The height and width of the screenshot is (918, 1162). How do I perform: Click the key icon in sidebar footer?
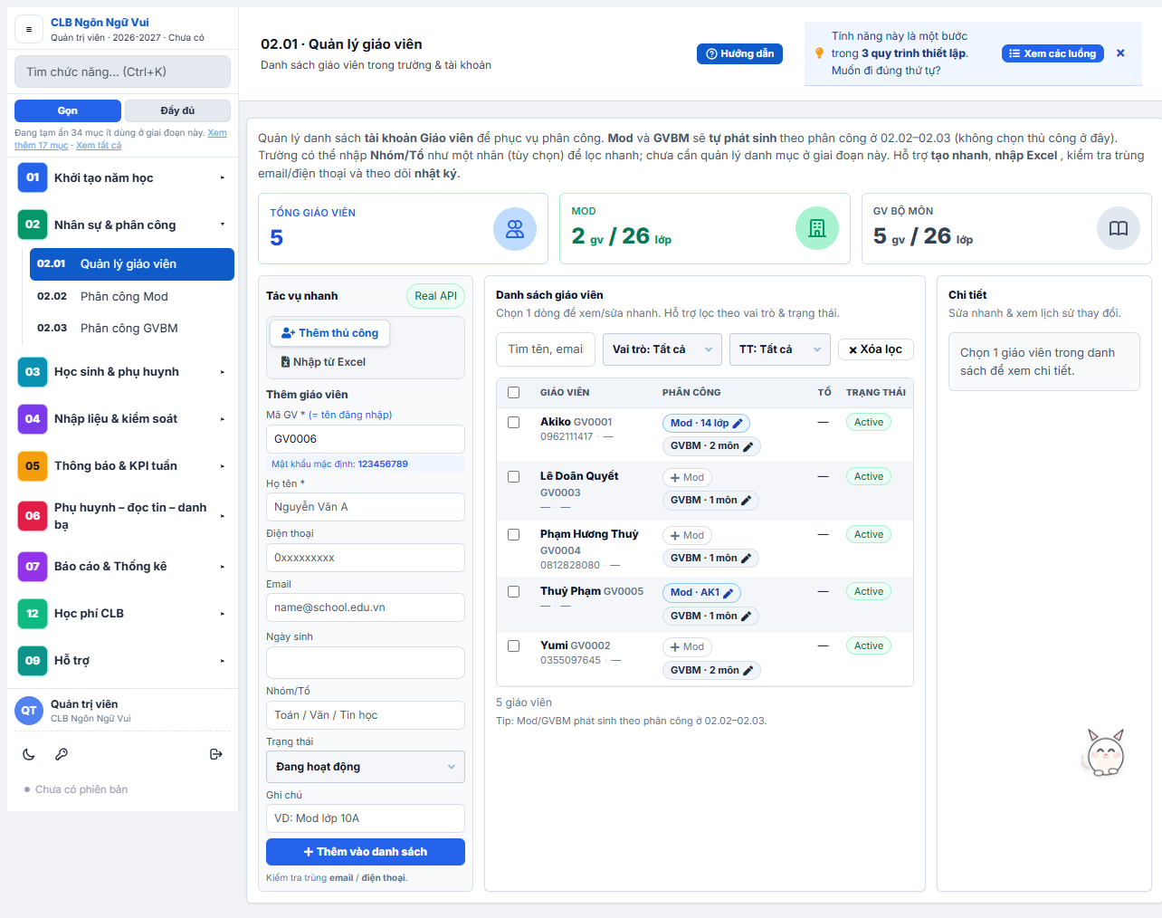[x=62, y=754]
